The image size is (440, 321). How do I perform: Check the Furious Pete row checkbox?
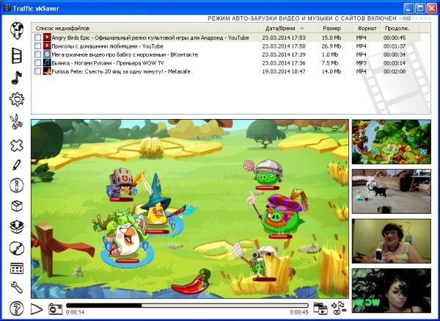37,71
